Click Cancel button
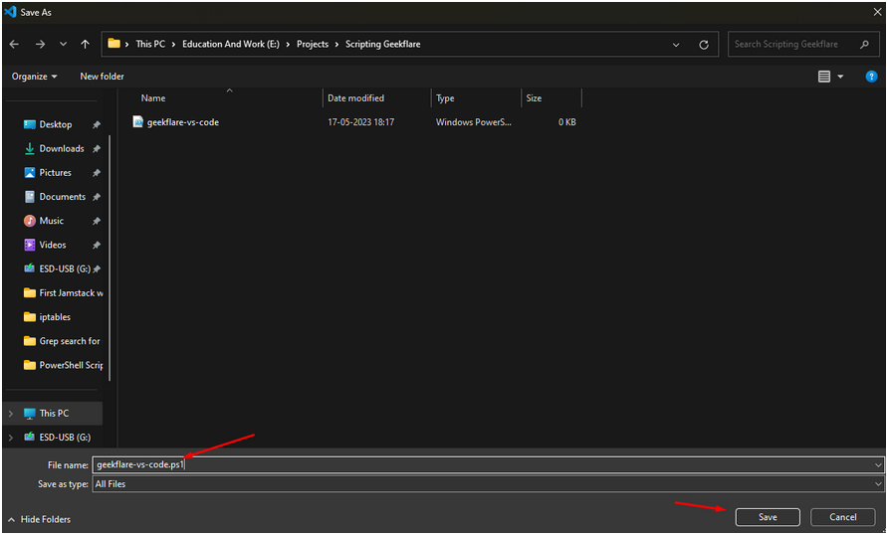 [x=843, y=517]
